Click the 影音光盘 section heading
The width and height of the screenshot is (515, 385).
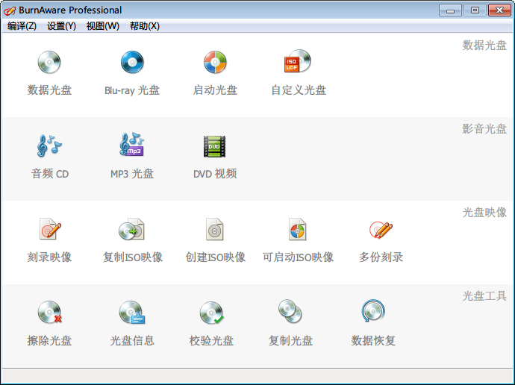pyautogui.click(x=484, y=129)
